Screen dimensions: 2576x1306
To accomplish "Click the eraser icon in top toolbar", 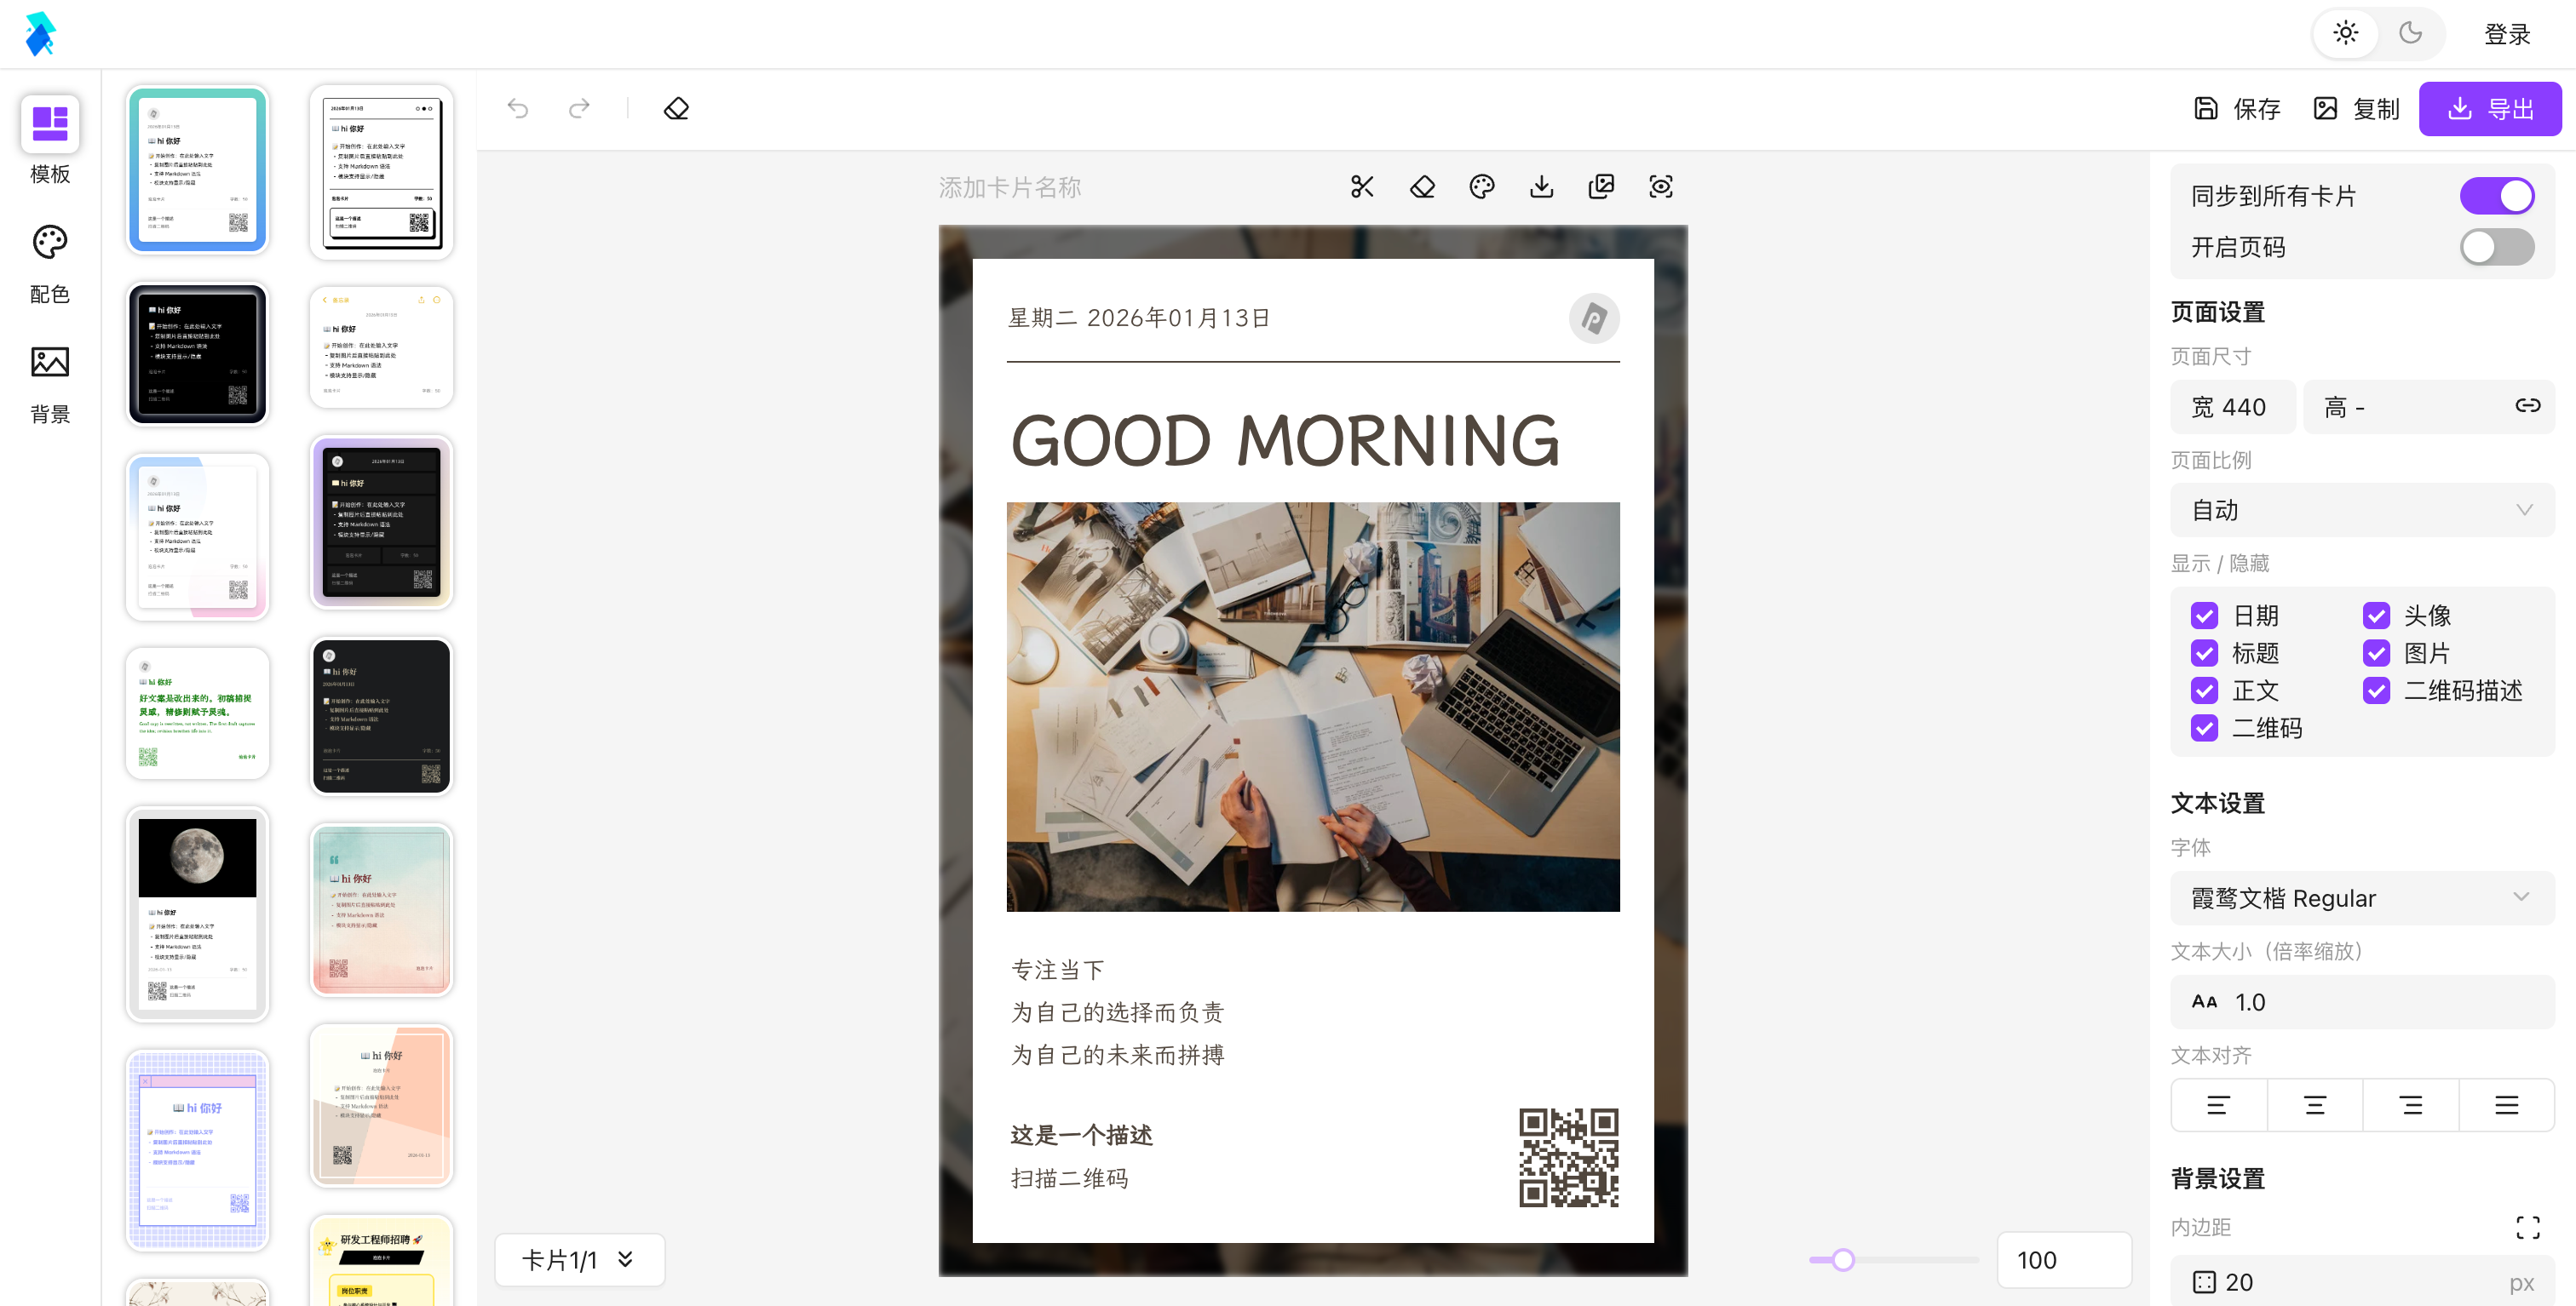I will pos(676,108).
